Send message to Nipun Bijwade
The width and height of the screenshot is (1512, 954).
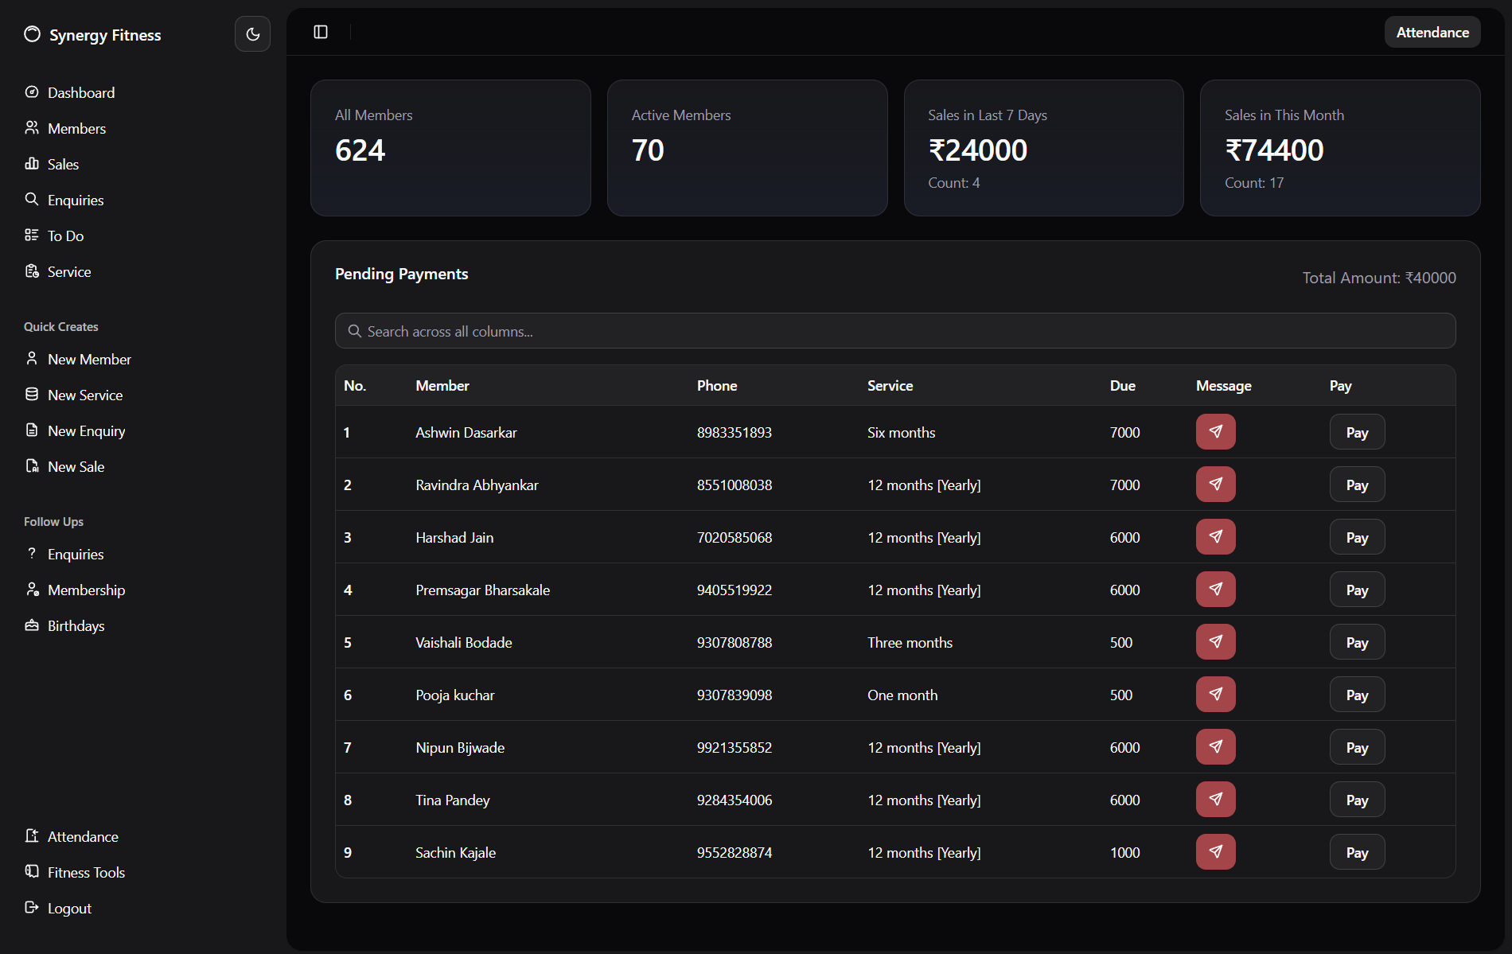[1215, 747]
